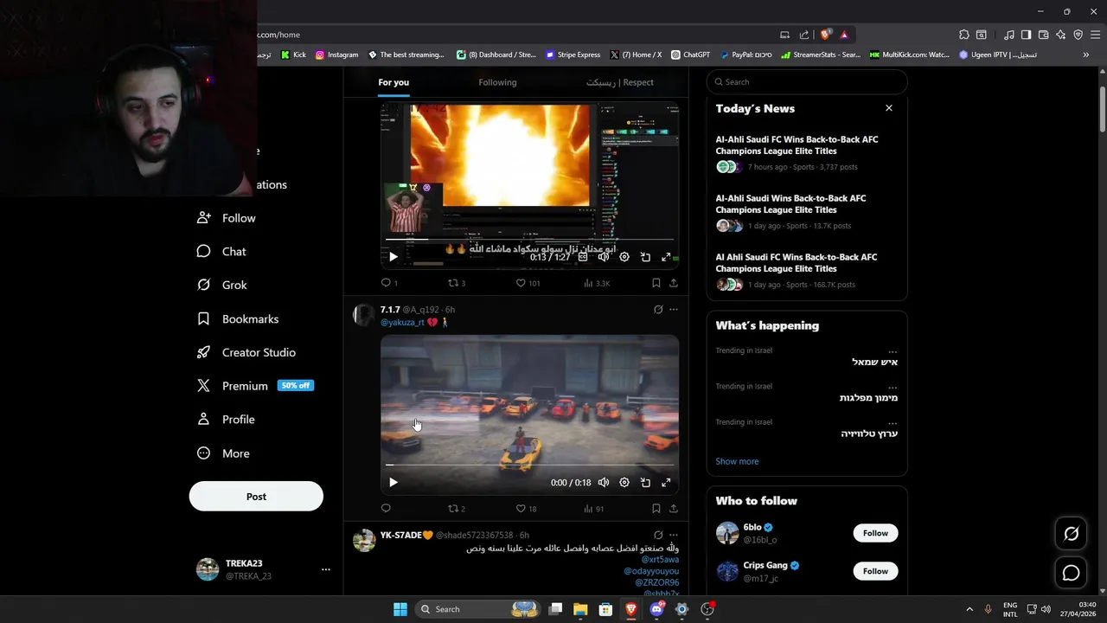Seek on the first video progress bar
The image size is (1107, 623).
pos(529,240)
